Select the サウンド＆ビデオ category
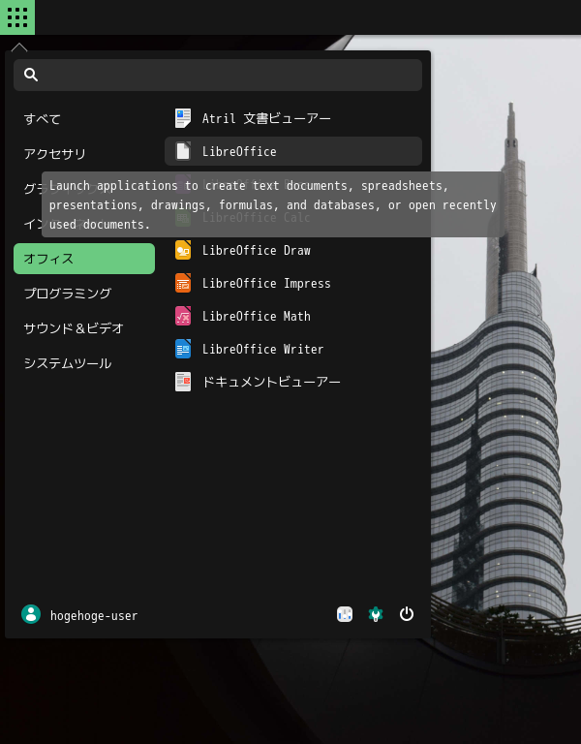Screen dimensions: 581x744 point(74,328)
